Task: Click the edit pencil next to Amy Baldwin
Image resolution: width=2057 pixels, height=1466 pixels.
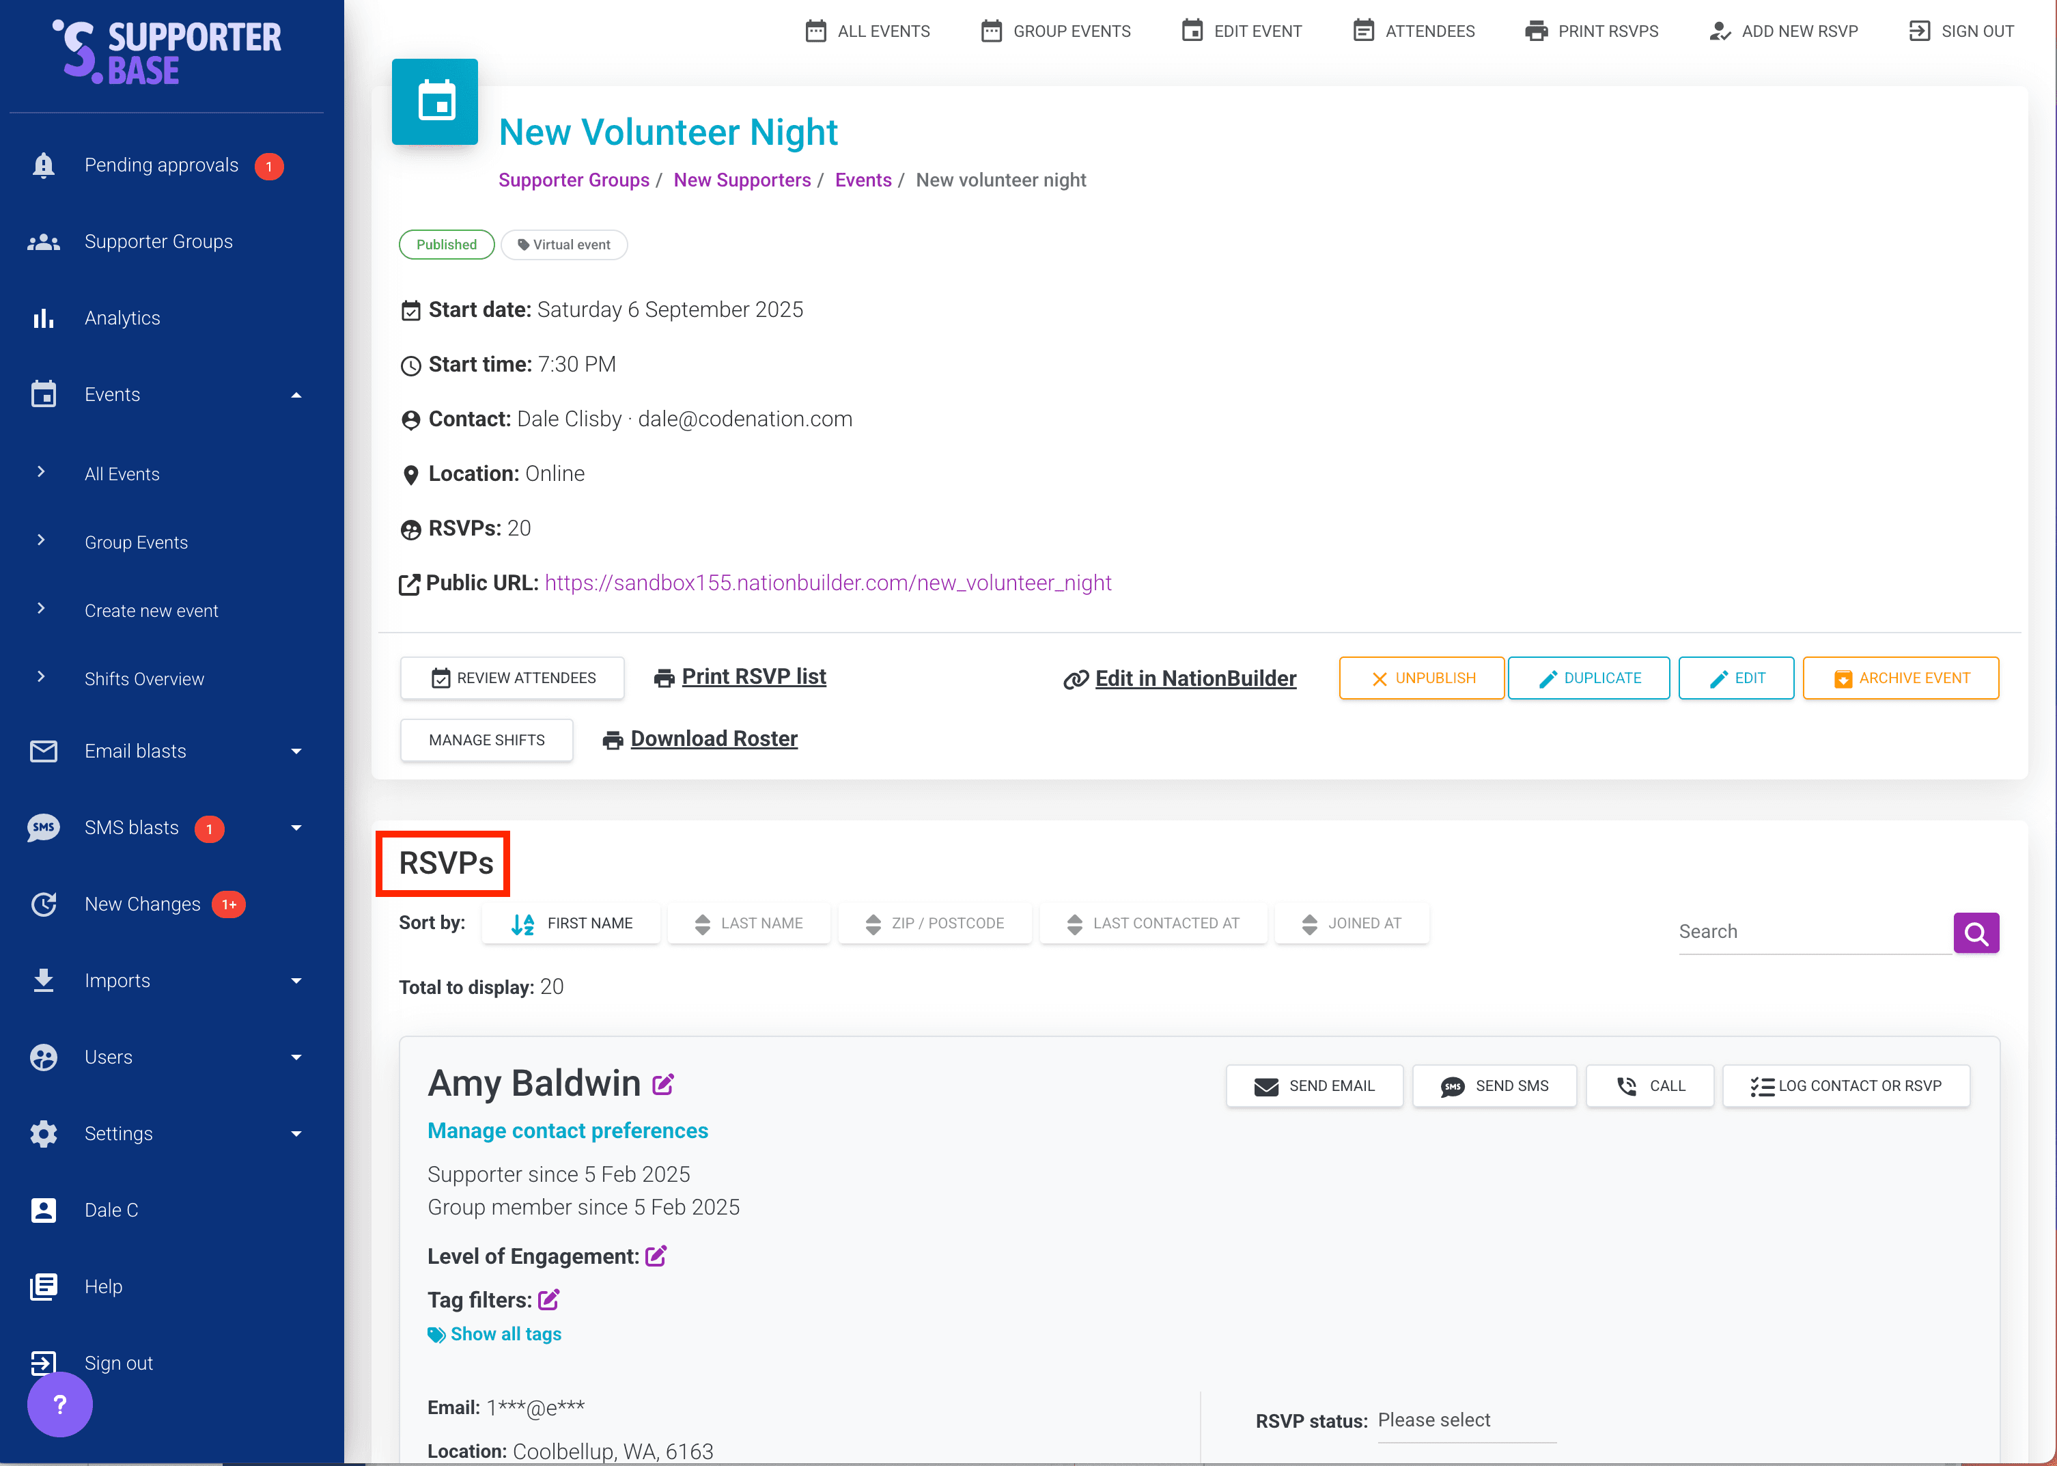Action: point(663,1084)
